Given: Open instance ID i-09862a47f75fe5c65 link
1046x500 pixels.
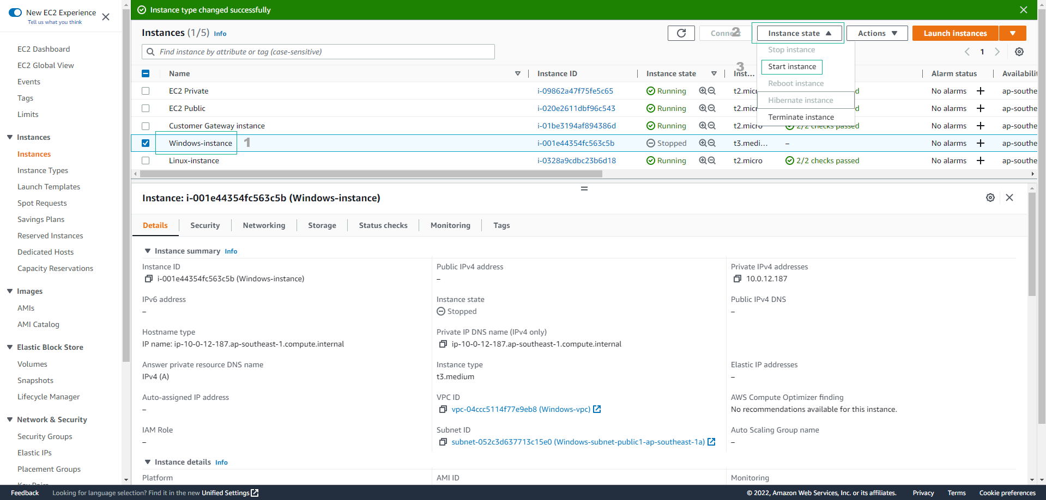Looking at the screenshot, I should pyautogui.click(x=575, y=91).
